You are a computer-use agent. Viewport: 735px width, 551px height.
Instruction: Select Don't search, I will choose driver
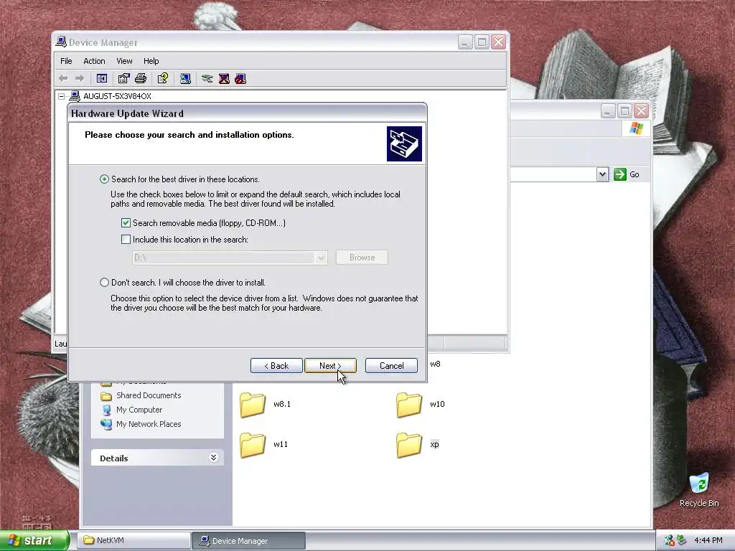104,283
